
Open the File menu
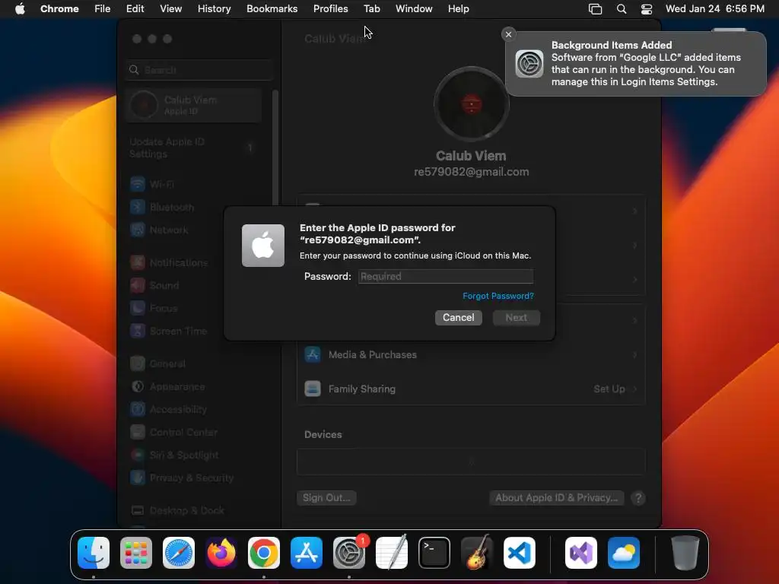tap(103, 8)
